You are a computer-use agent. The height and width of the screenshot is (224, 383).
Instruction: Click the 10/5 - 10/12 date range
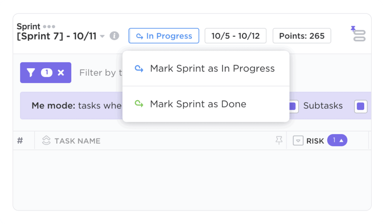235,36
